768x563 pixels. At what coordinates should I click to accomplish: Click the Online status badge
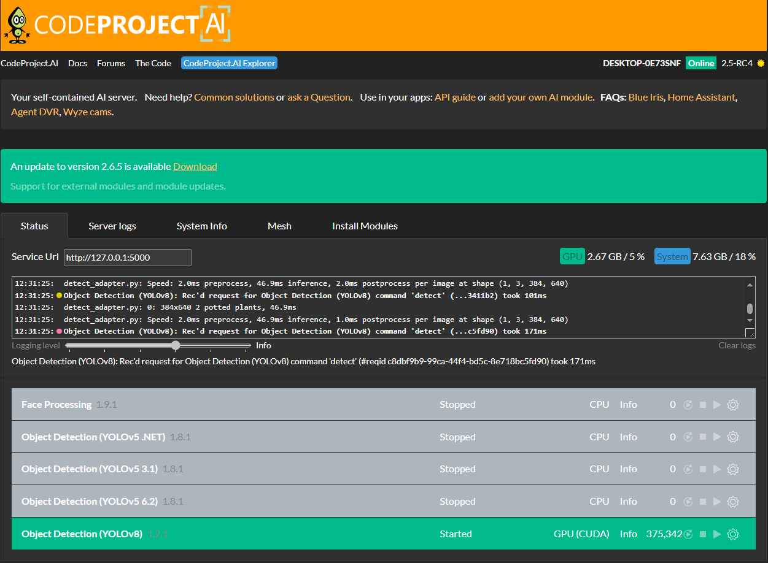[701, 63]
